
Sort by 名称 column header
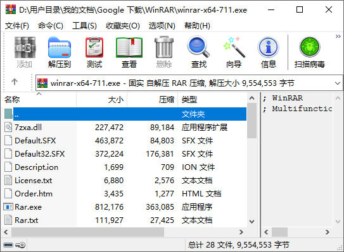point(39,100)
